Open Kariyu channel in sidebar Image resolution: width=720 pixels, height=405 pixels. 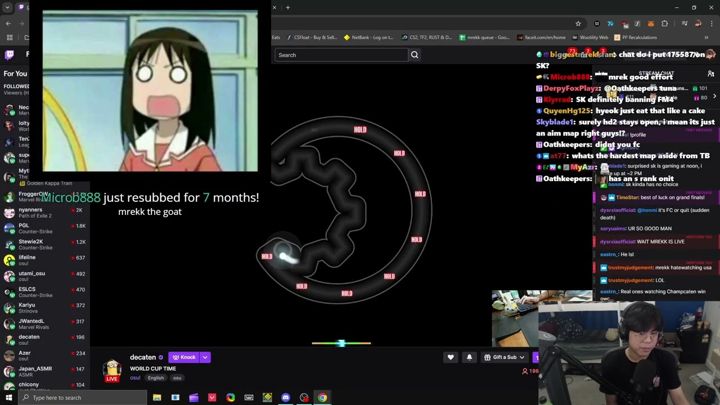tap(45, 308)
